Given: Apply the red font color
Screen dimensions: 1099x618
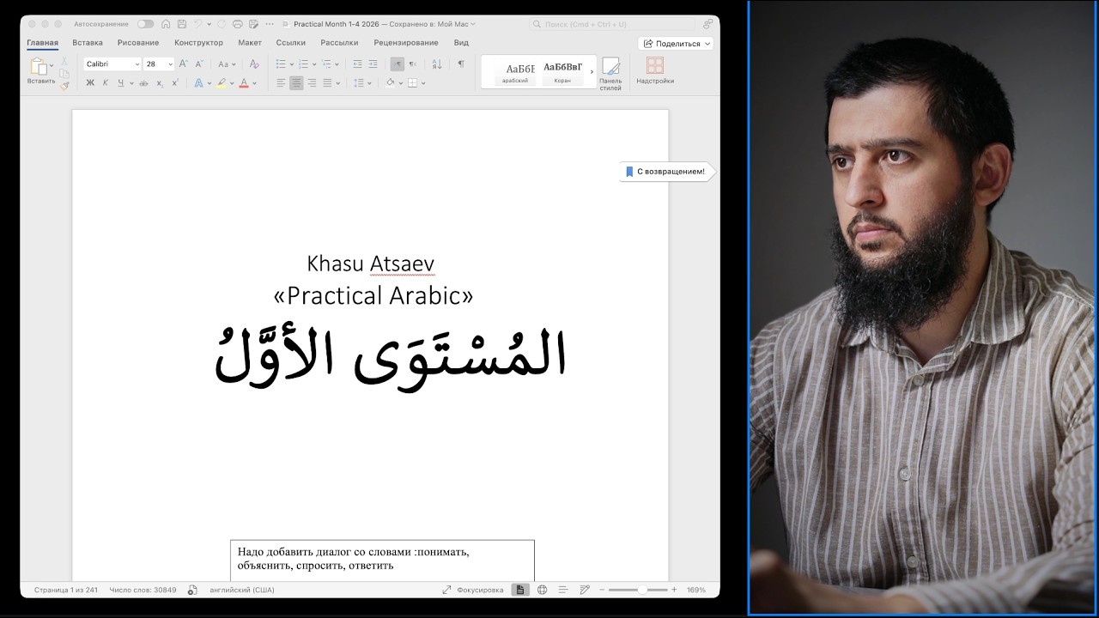Looking at the screenshot, I should 244,83.
